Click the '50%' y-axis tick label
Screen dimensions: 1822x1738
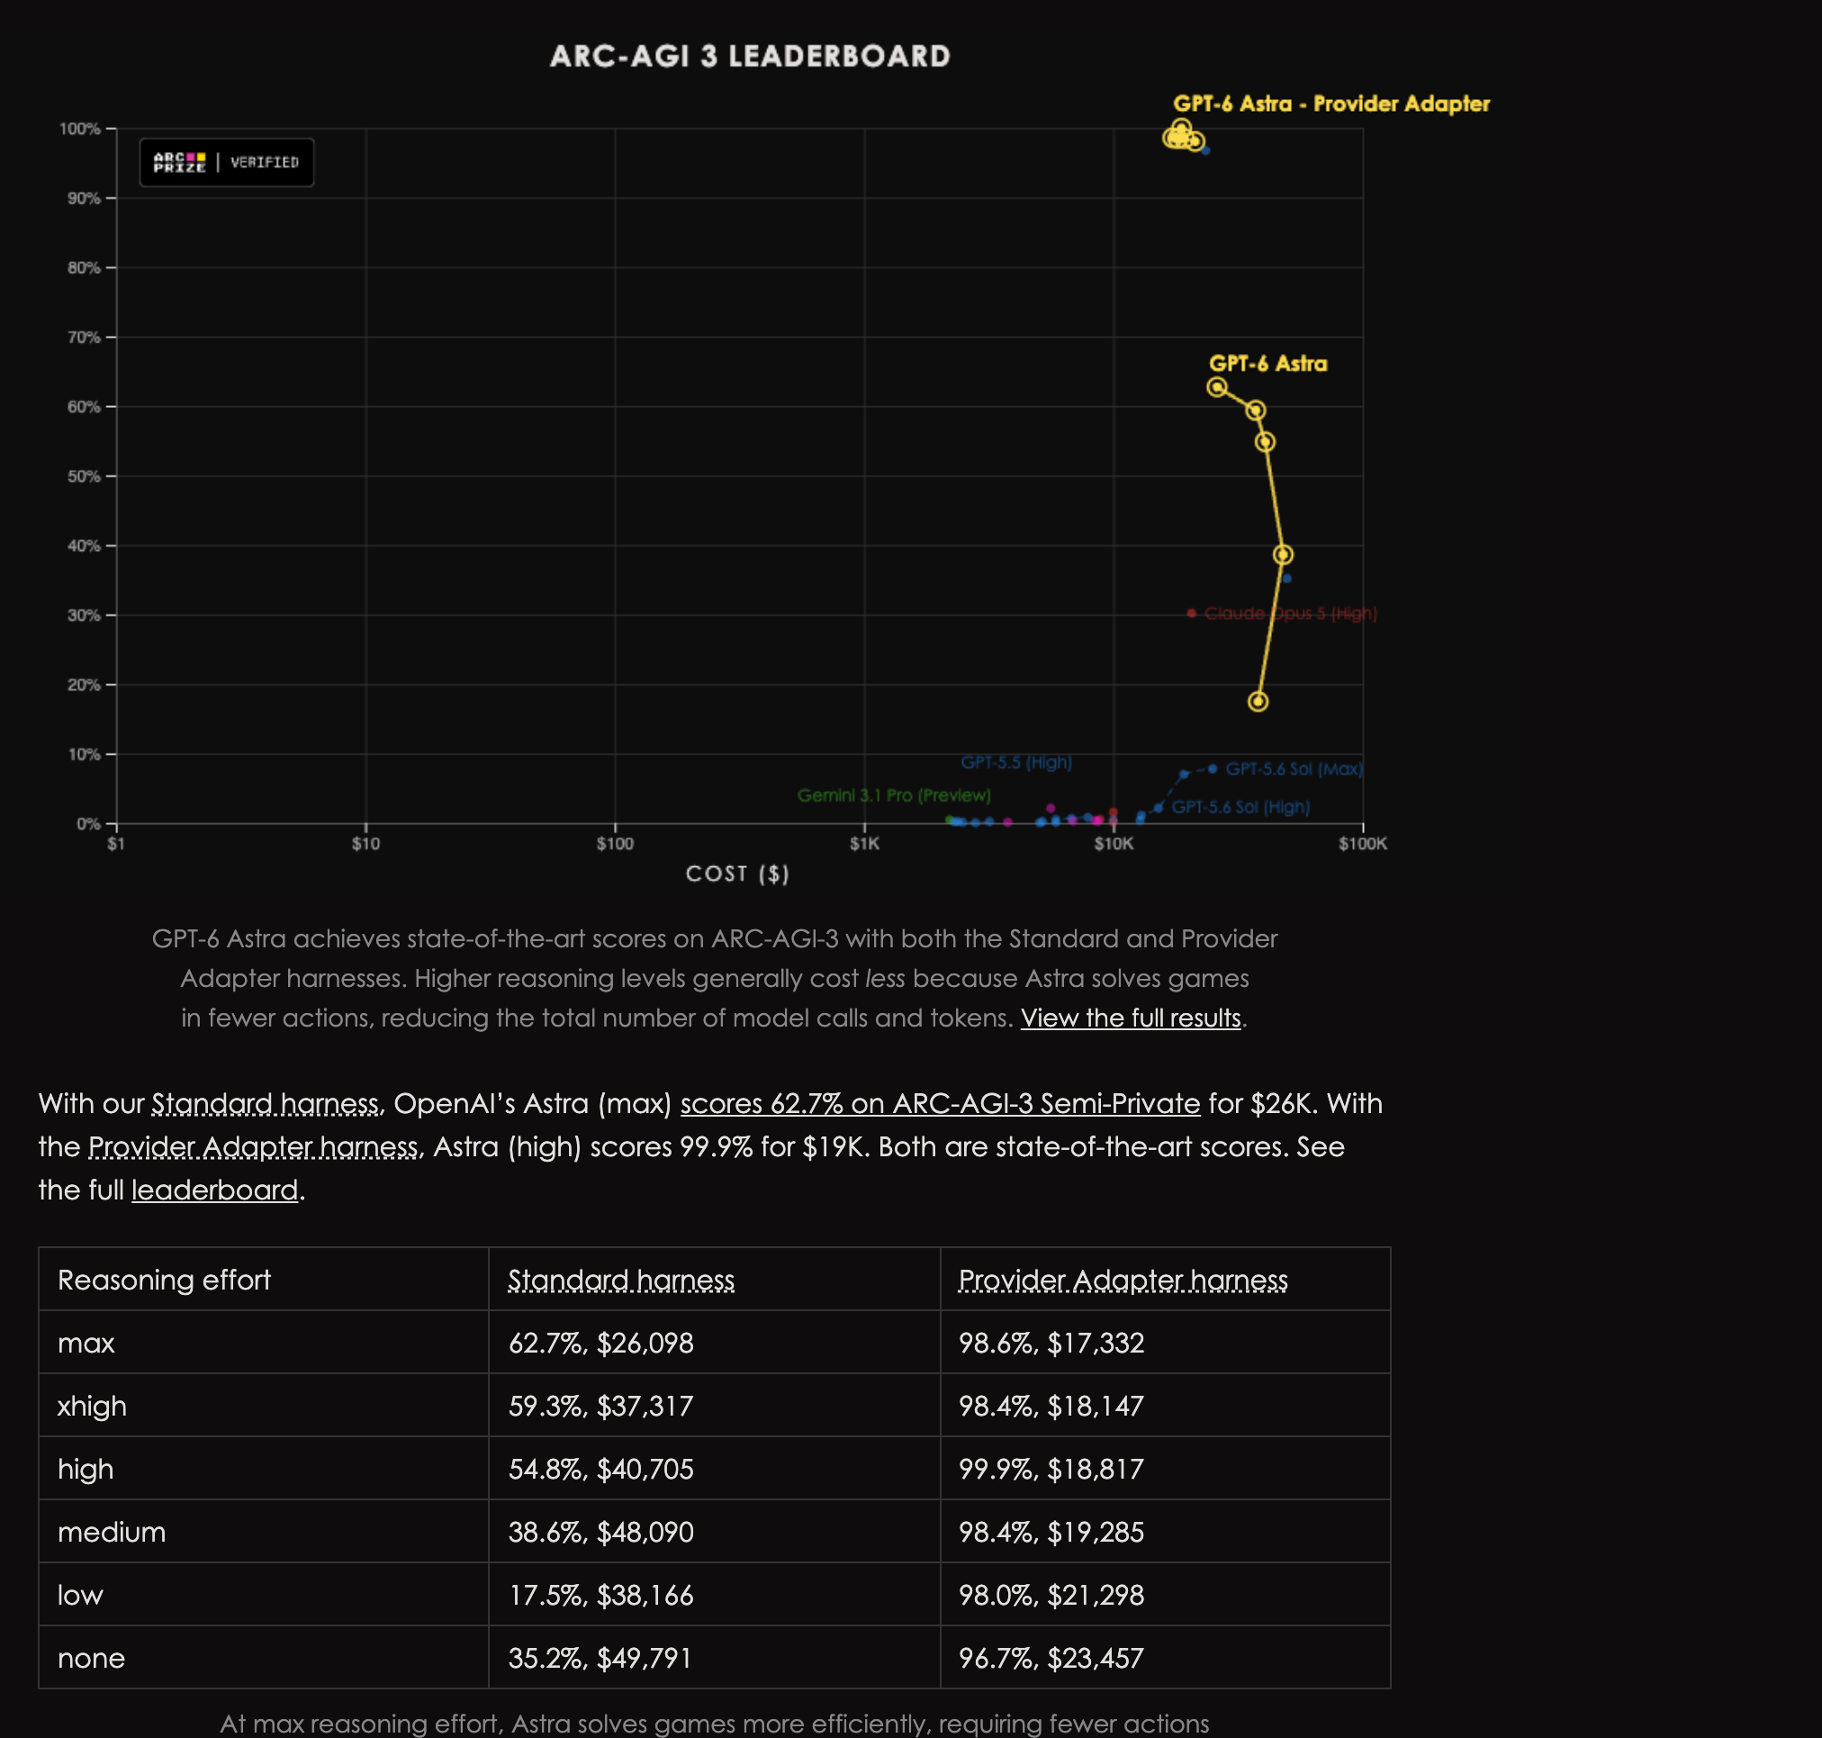tap(85, 476)
